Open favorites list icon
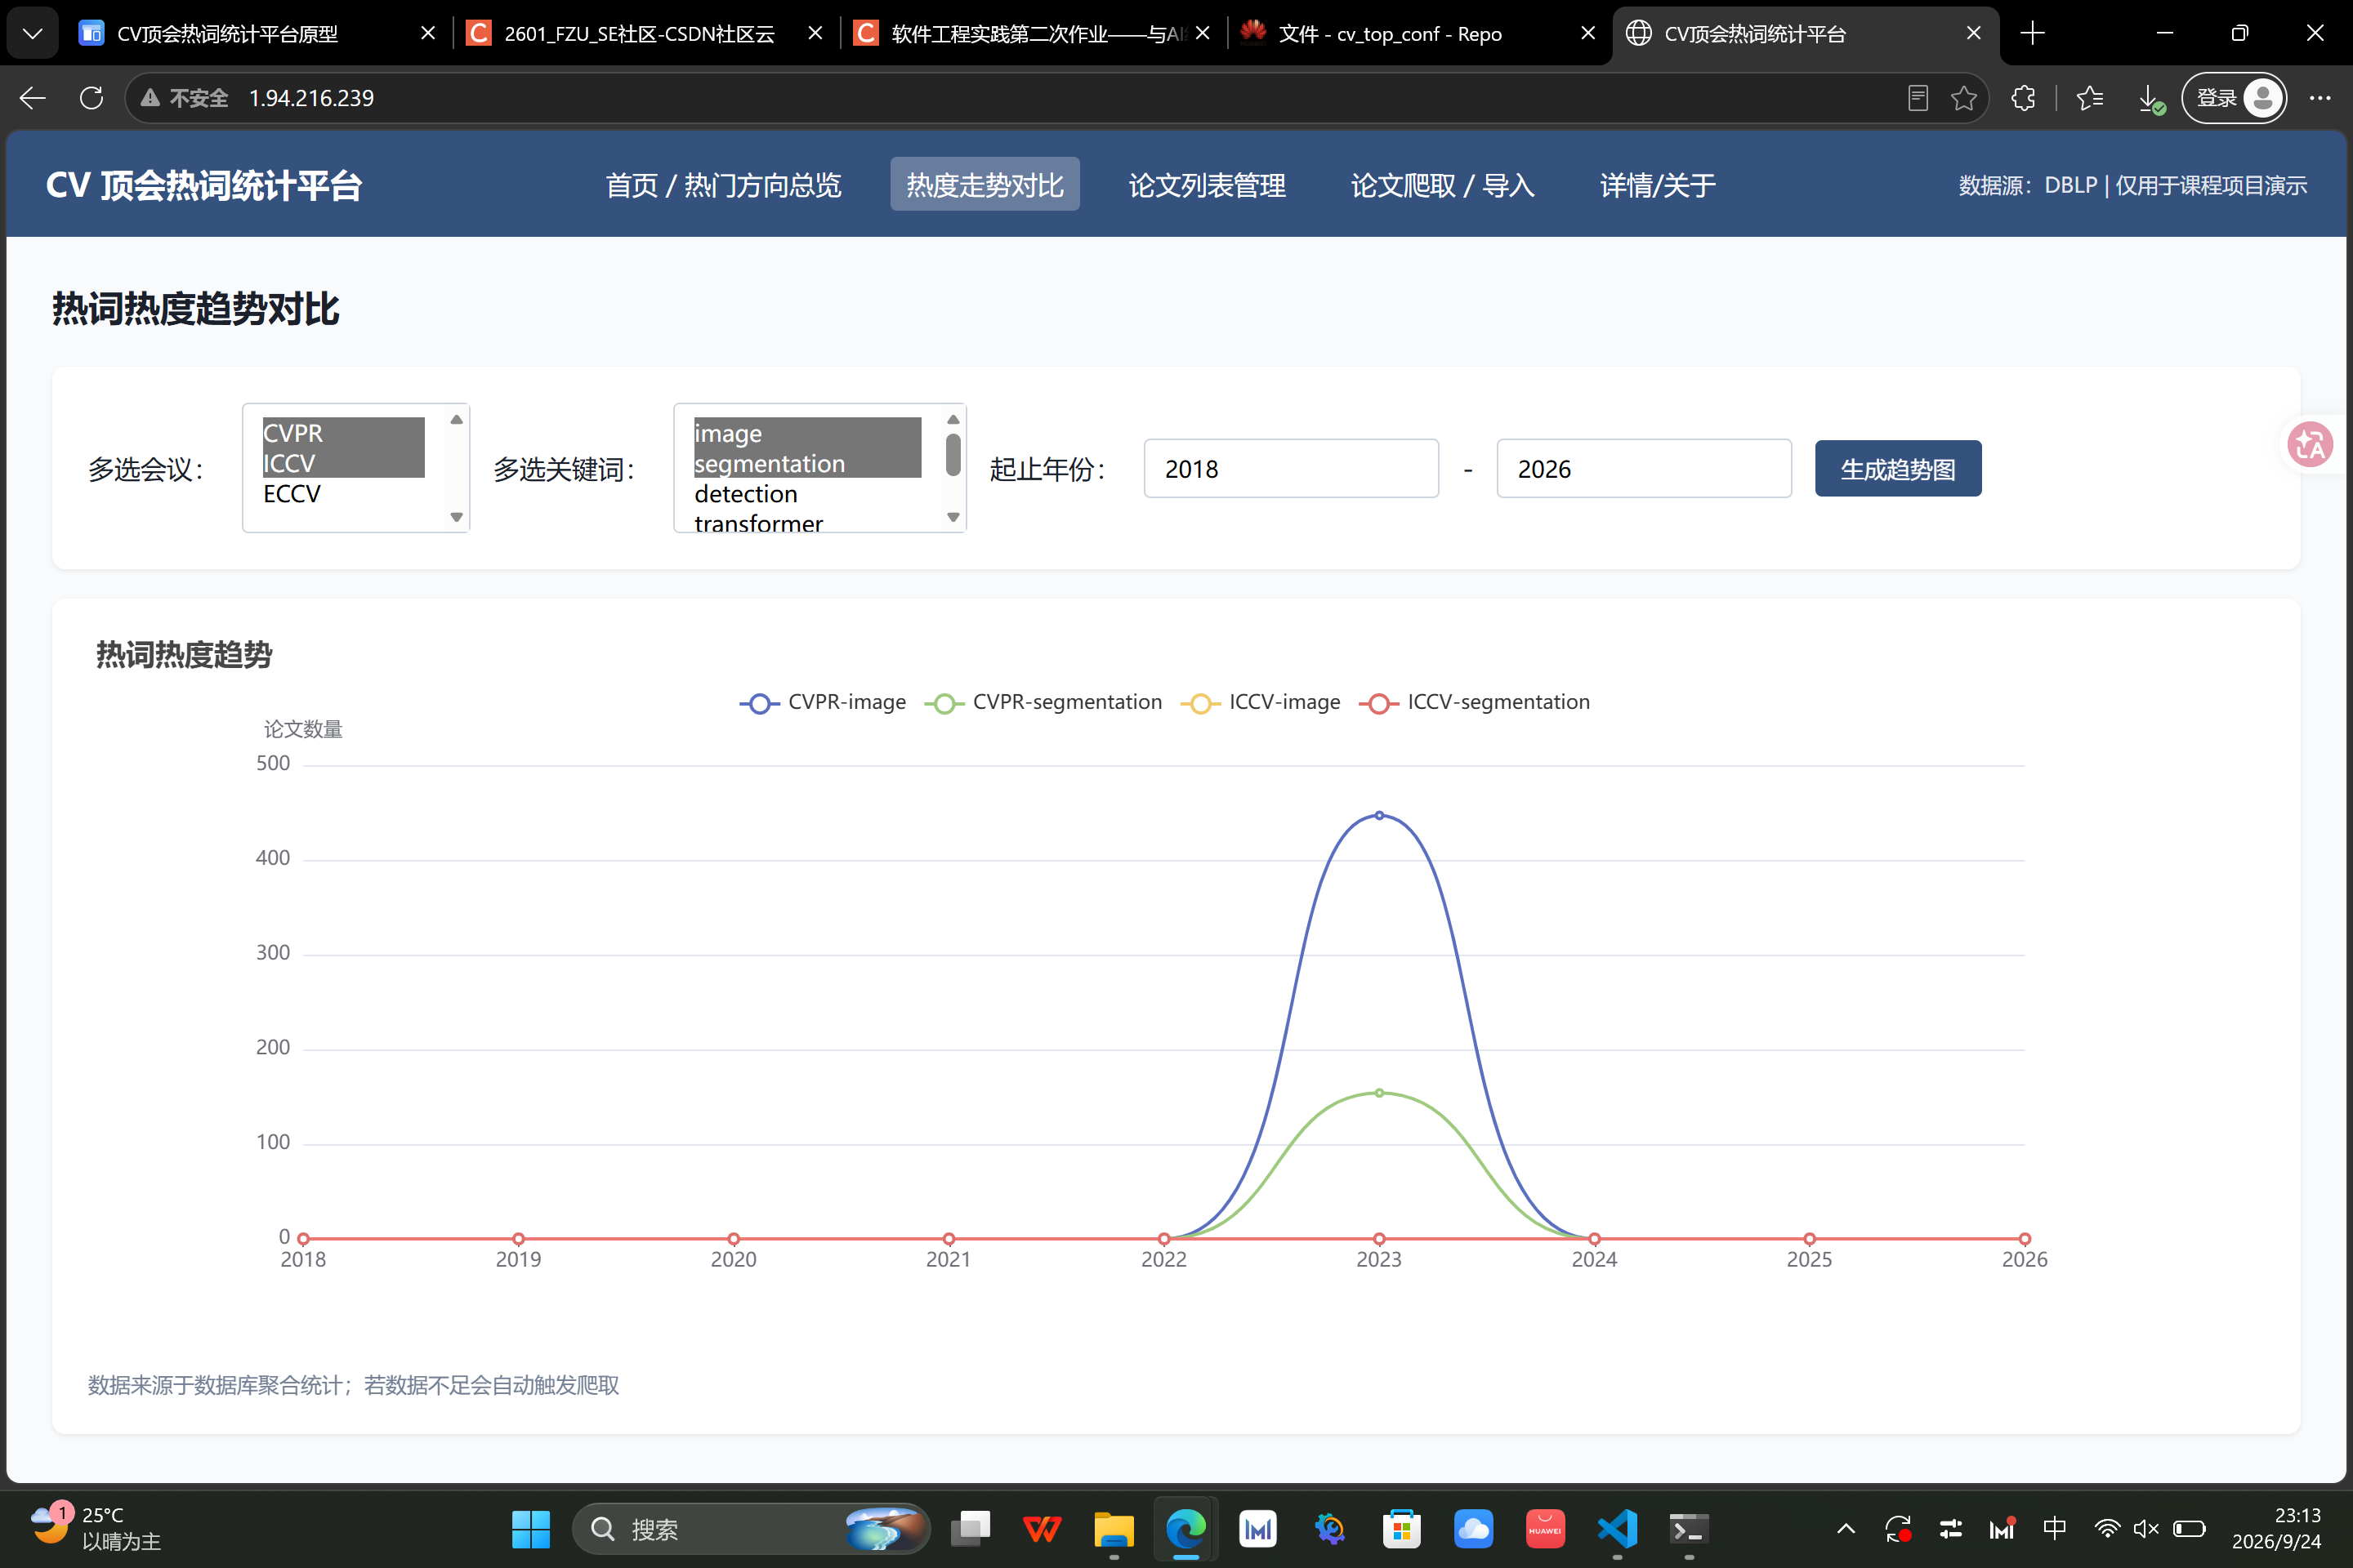 [2090, 98]
